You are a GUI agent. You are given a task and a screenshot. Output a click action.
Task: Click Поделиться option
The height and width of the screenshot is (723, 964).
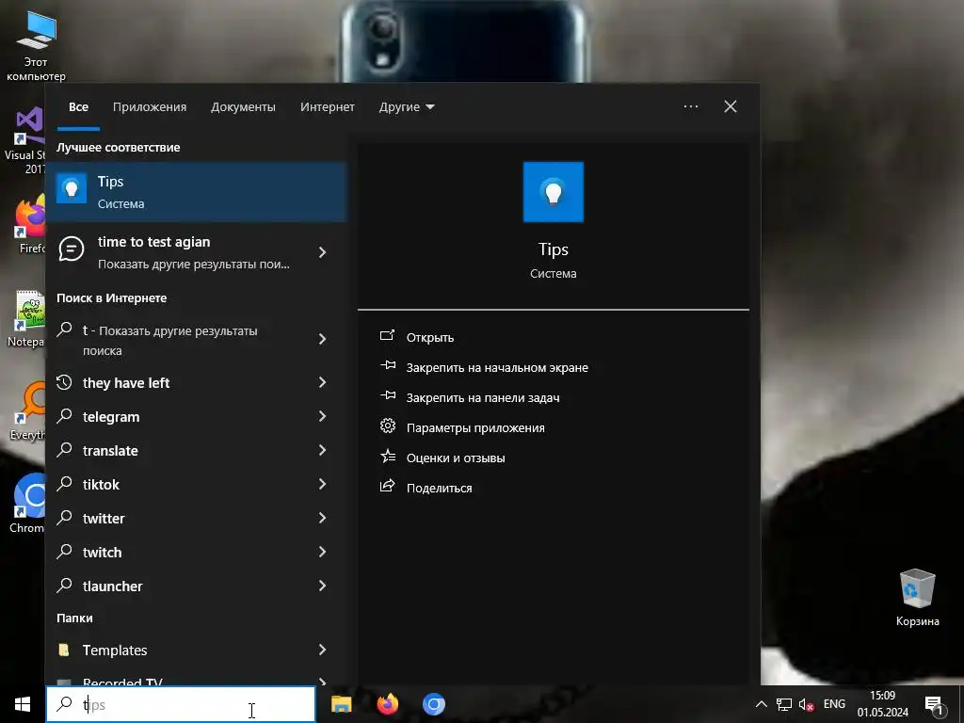[439, 489]
